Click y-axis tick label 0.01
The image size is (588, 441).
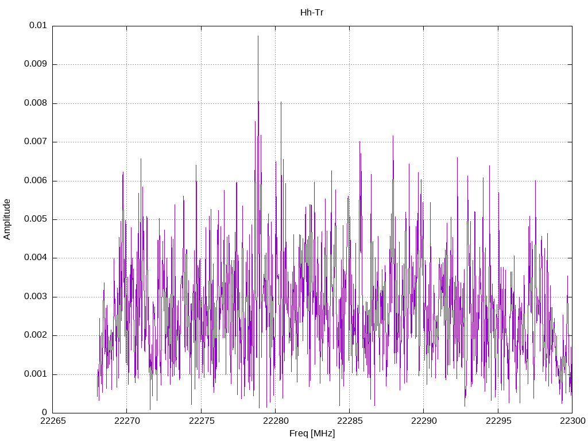(x=38, y=25)
